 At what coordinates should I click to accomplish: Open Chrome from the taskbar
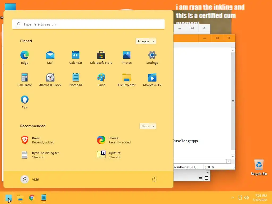click(x=32, y=198)
